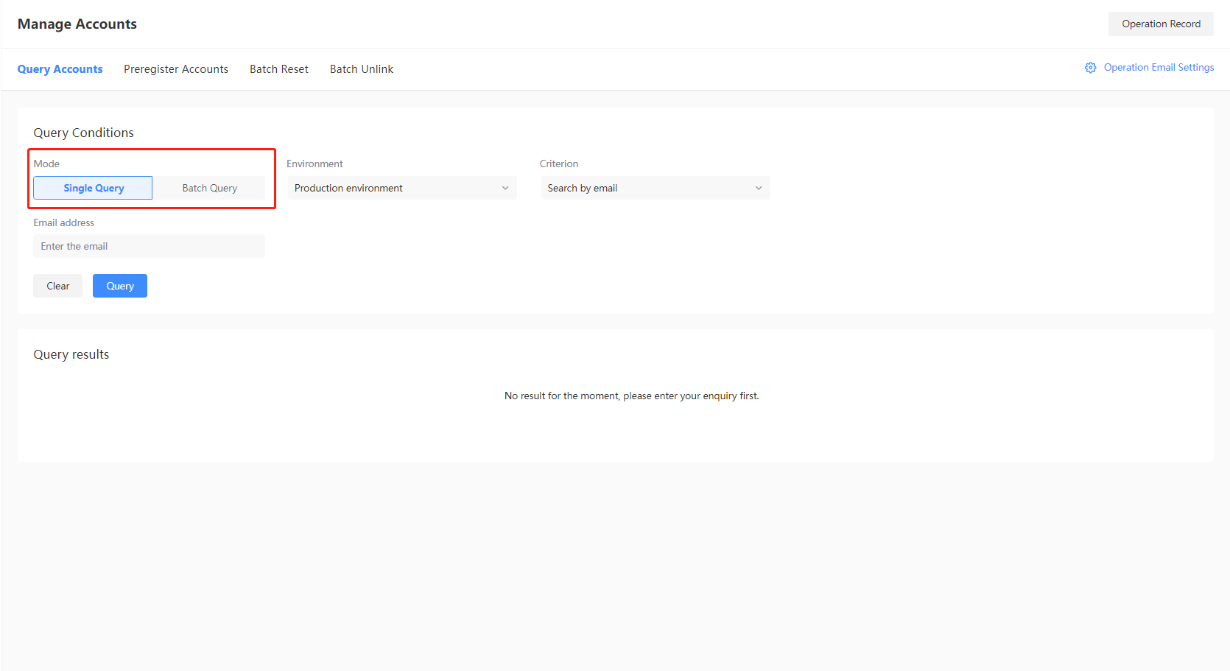Open the Batch Reset tab
The width and height of the screenshot is (1230, 671).
(x=278, y=68)
